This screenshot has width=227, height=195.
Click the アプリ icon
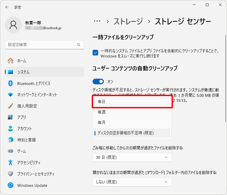pos(10,117)
